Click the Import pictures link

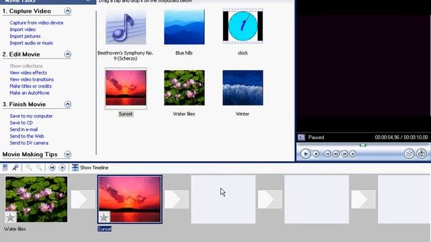(25, 36)
